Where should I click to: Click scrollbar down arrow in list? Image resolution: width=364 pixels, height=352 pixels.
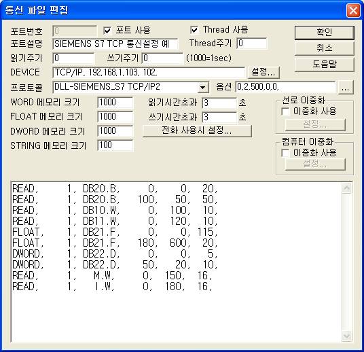[x=346, y=336]
